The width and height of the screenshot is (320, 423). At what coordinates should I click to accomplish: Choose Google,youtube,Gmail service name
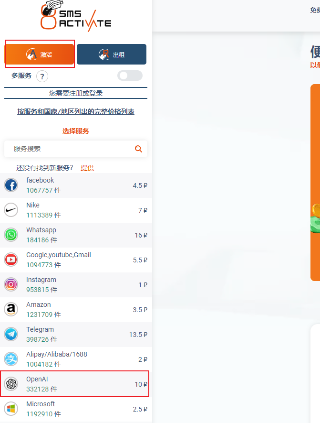(59, 255)
